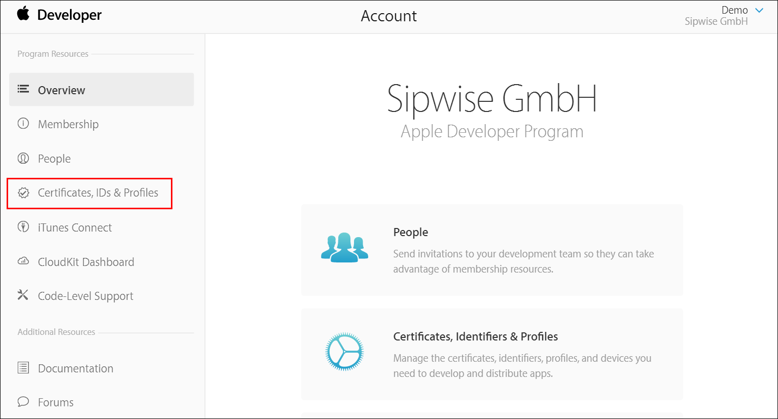Click the iTunes Connect music note icon
Image resolution: width=778 pixels, height=419 pixels.
(x=23, y=226)
